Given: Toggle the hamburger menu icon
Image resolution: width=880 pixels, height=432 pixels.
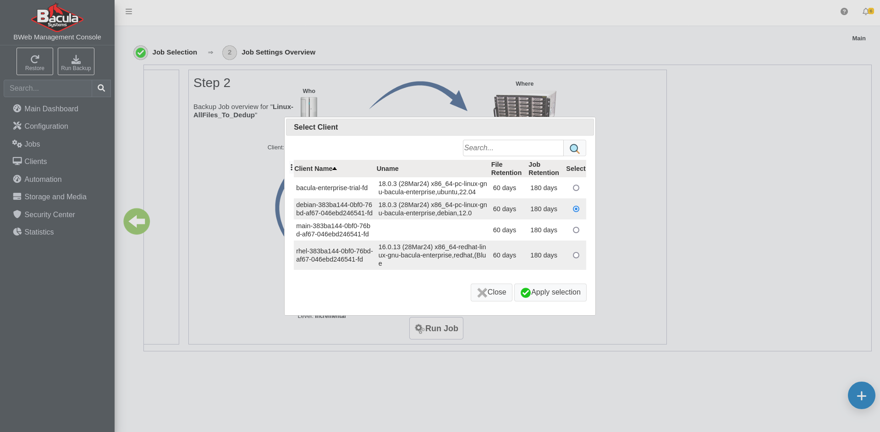Looking at the screenshot, I should coord(129,11).
